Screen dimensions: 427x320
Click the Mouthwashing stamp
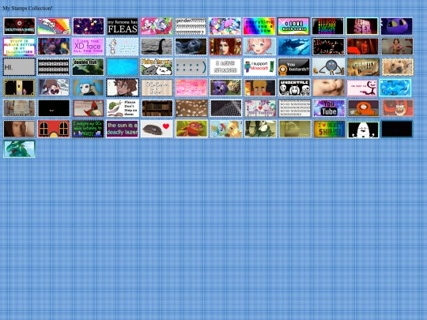click(19, 26)
